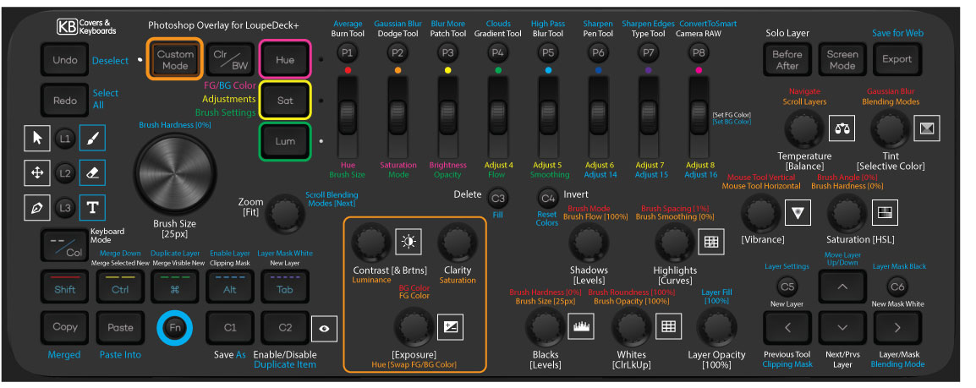
Task: Click the Clarity knob
Action: 458,243
